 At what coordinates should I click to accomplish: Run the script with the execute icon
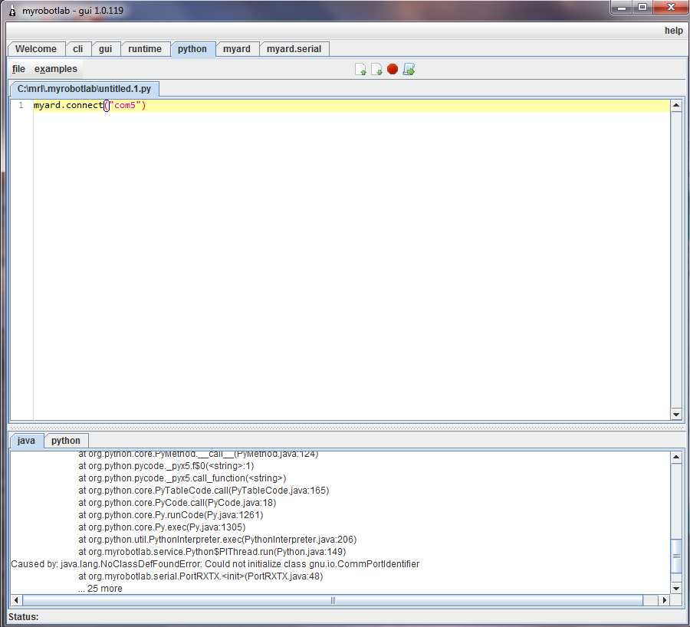409,70
